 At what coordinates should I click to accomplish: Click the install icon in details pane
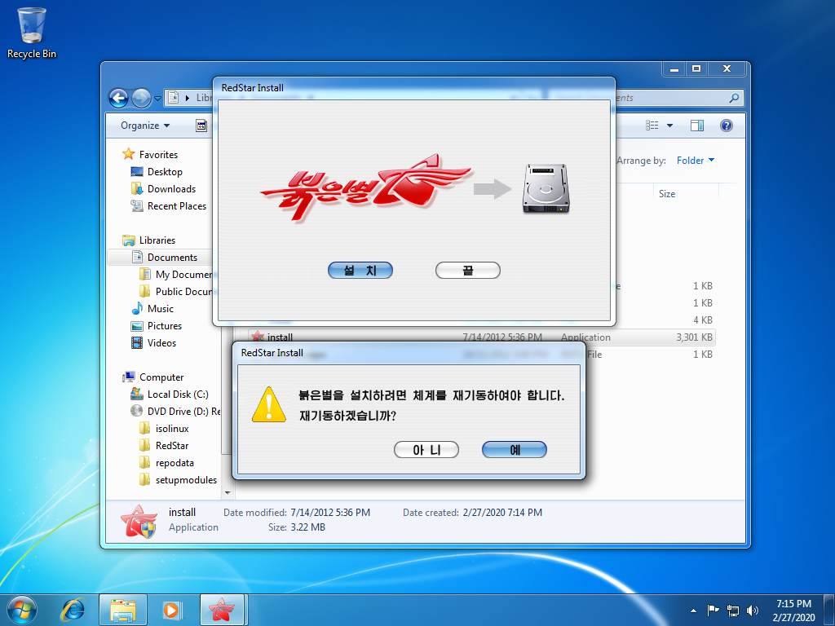(x=139, y=521)
